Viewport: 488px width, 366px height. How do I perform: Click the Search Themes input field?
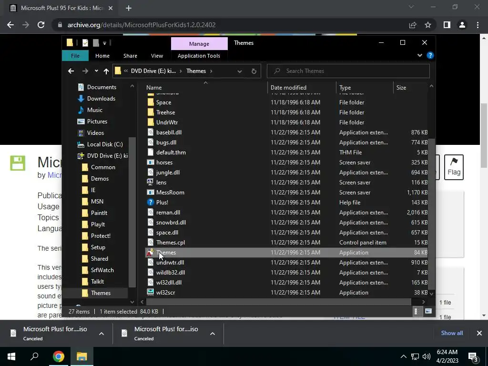pyautogui.click(x=348, y=71)
